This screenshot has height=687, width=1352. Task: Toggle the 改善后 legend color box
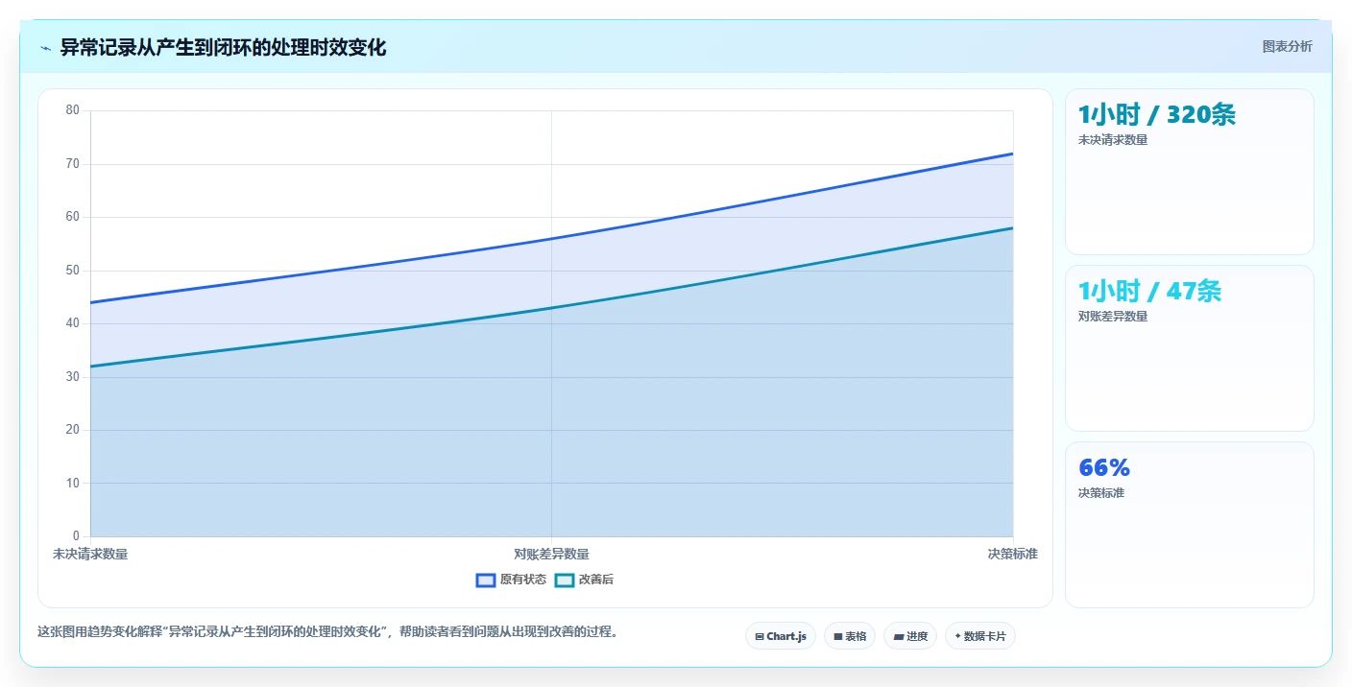click(x=565, y=580)
